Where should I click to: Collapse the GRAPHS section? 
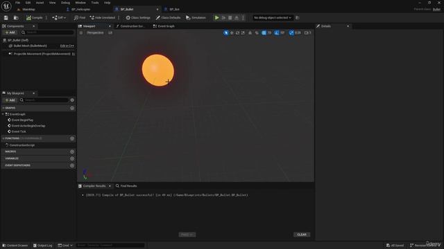[x=3, y=108]
